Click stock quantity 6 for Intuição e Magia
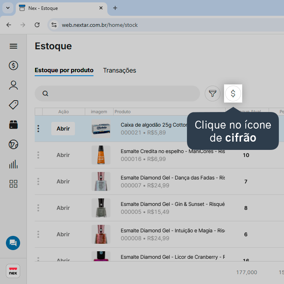This screenshot has width=284, height=284. (246, 235)
